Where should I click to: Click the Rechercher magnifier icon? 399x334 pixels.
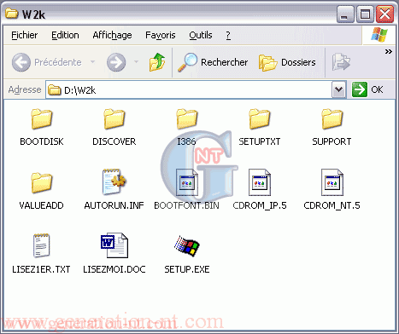click(x=187, y=62)
